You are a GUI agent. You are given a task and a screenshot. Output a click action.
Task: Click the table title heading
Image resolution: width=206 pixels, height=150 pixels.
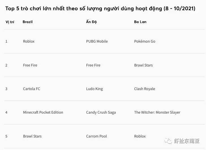pyautogui.click(x=100, y=9)
